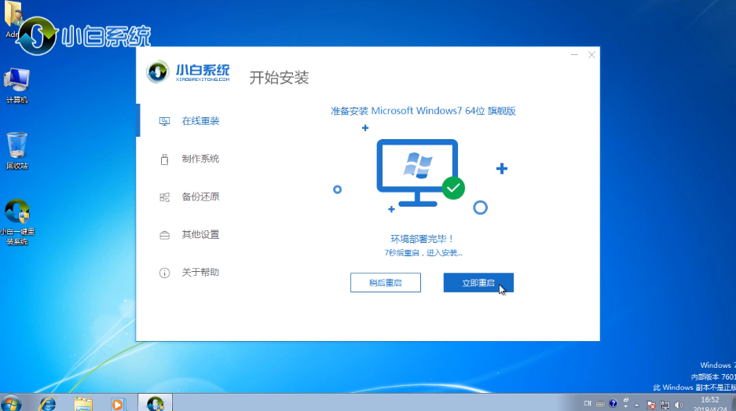Click the 环境部署完毕 status text

422,239
